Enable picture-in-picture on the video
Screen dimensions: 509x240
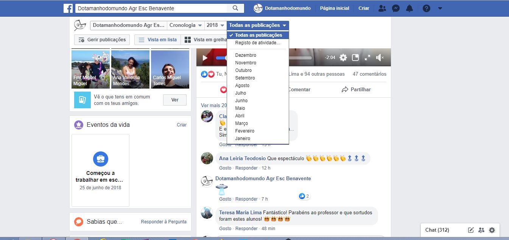point(355,58)
